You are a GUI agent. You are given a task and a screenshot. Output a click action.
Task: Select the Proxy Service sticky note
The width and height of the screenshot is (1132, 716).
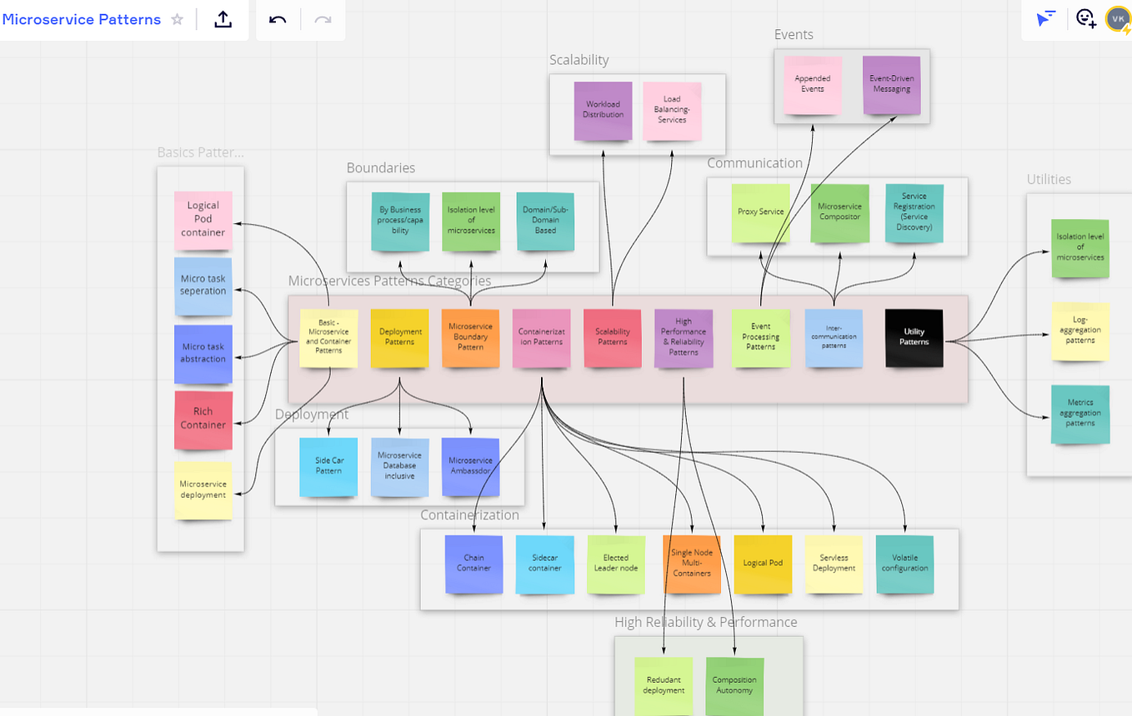[x=760, y=212]
